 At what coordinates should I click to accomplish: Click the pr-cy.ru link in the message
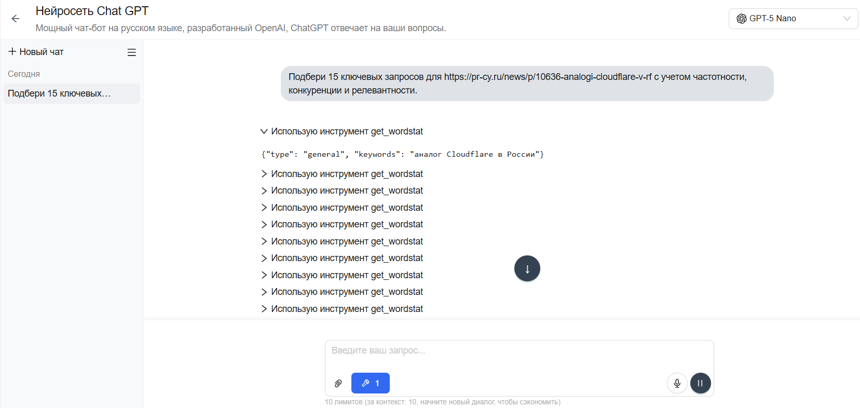coord(548,77)
